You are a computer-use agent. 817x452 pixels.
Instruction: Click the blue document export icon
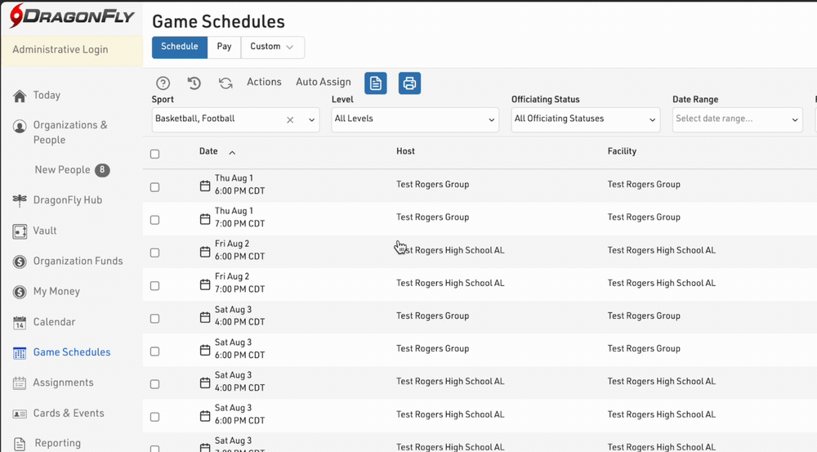tap(375, 83)
